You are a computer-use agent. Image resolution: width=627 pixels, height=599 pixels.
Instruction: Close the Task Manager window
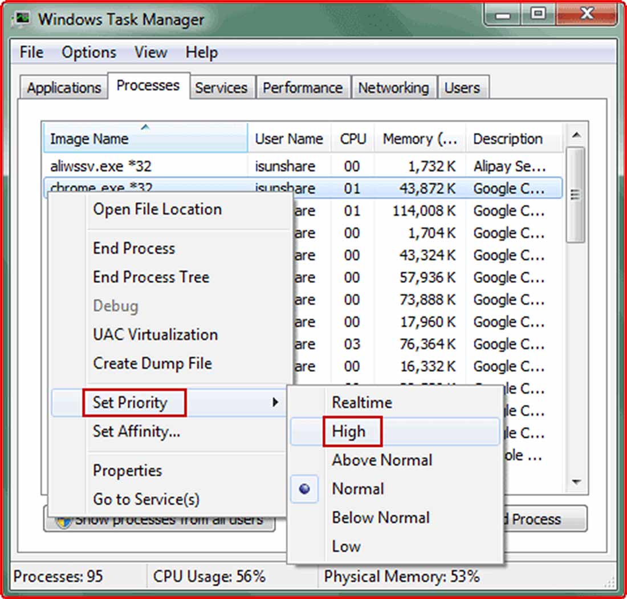pyautogui.click(x=587, y=14)
